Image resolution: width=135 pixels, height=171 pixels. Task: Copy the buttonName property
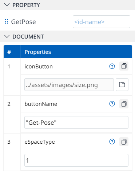(124, 104)
